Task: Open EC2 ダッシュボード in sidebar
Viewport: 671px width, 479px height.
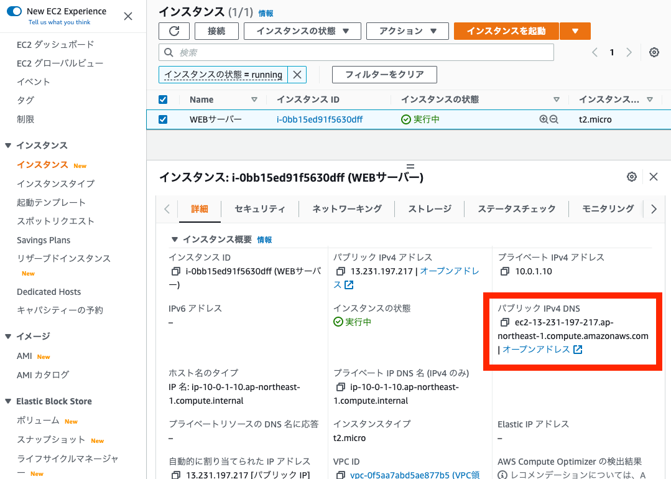Action: pos(55,45)
